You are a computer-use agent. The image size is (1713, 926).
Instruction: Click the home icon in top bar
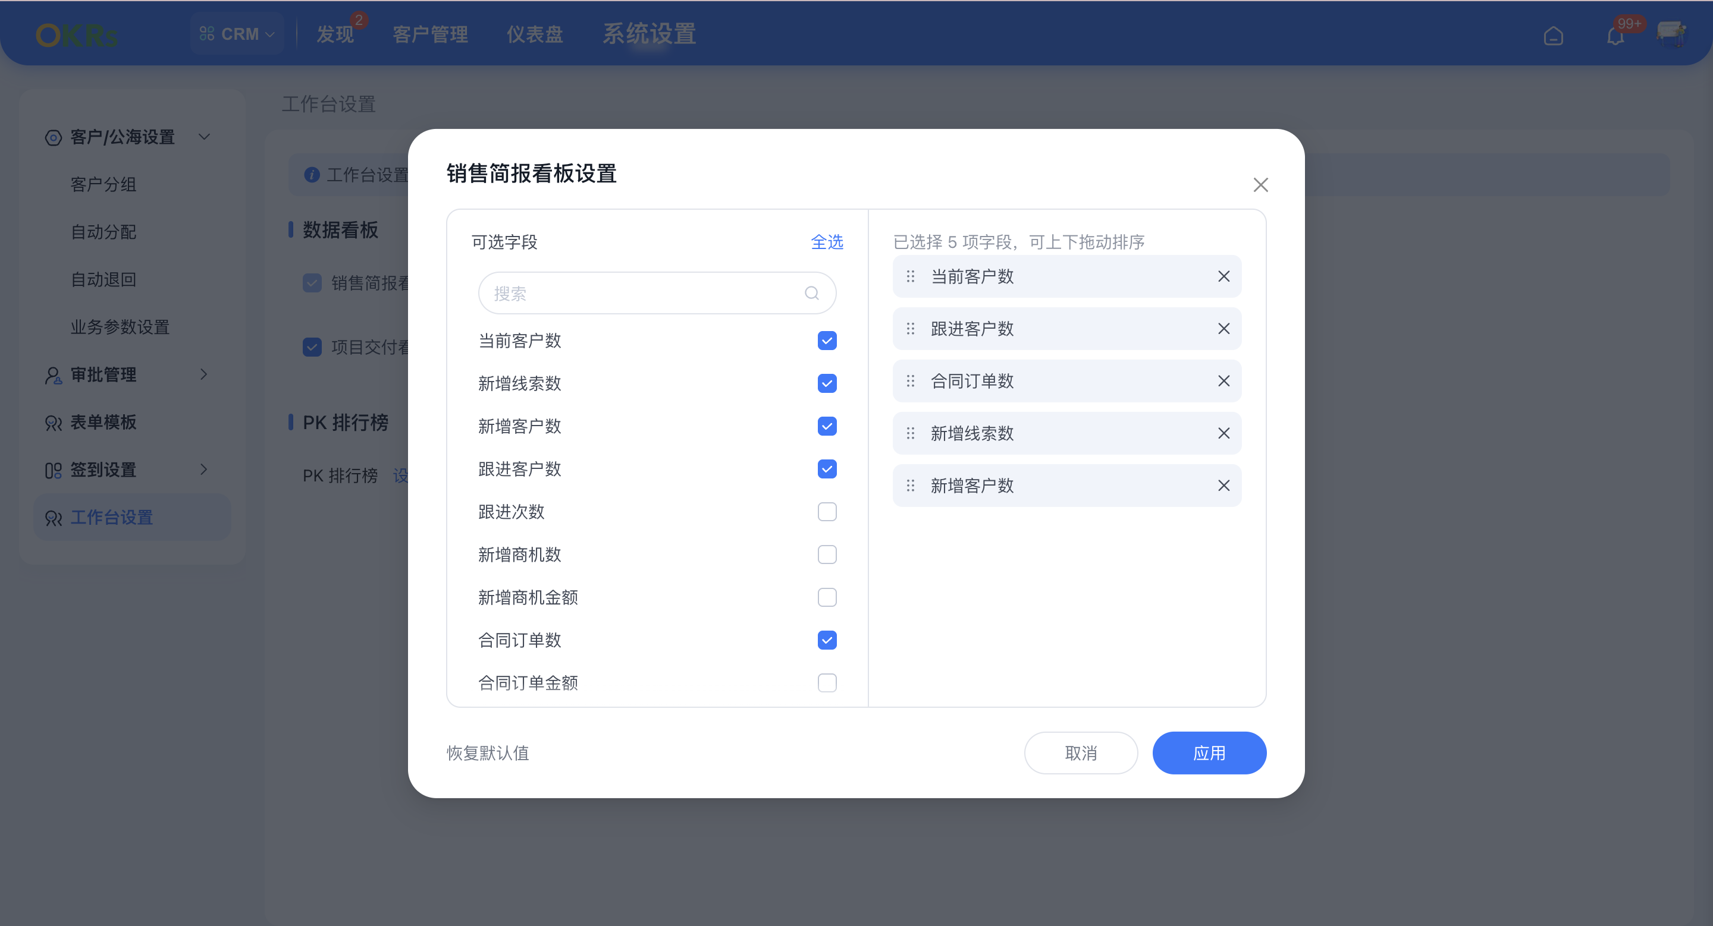click(x=1554, y=35)
